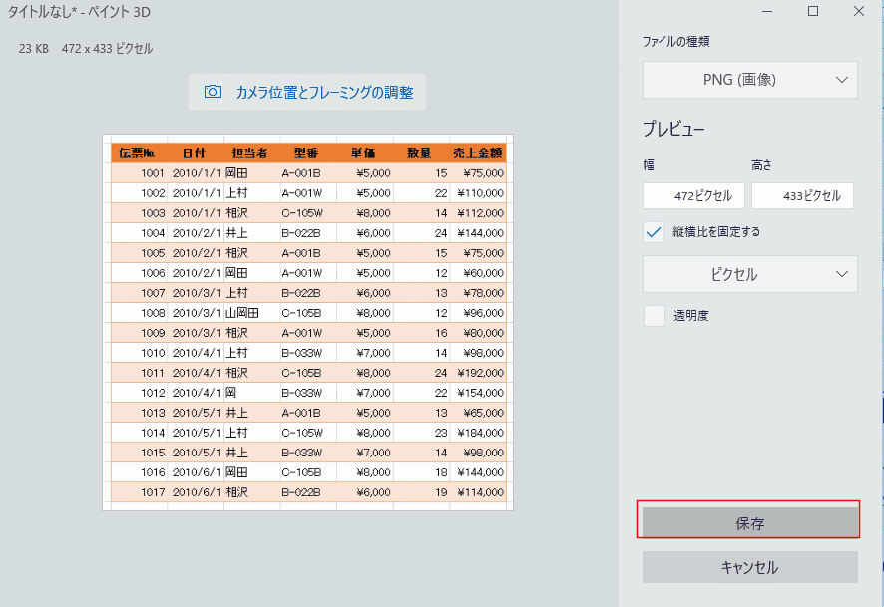This screenshot has height=607, width=884.
Task: Click the cell showing ¥154,000
Action: 480,393
